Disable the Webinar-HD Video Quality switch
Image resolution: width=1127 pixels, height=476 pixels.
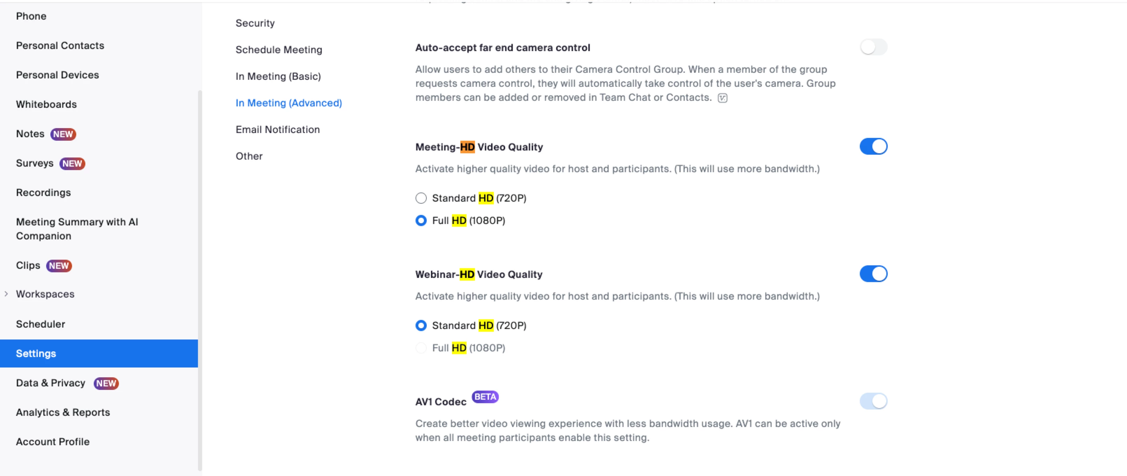(873, 274)
